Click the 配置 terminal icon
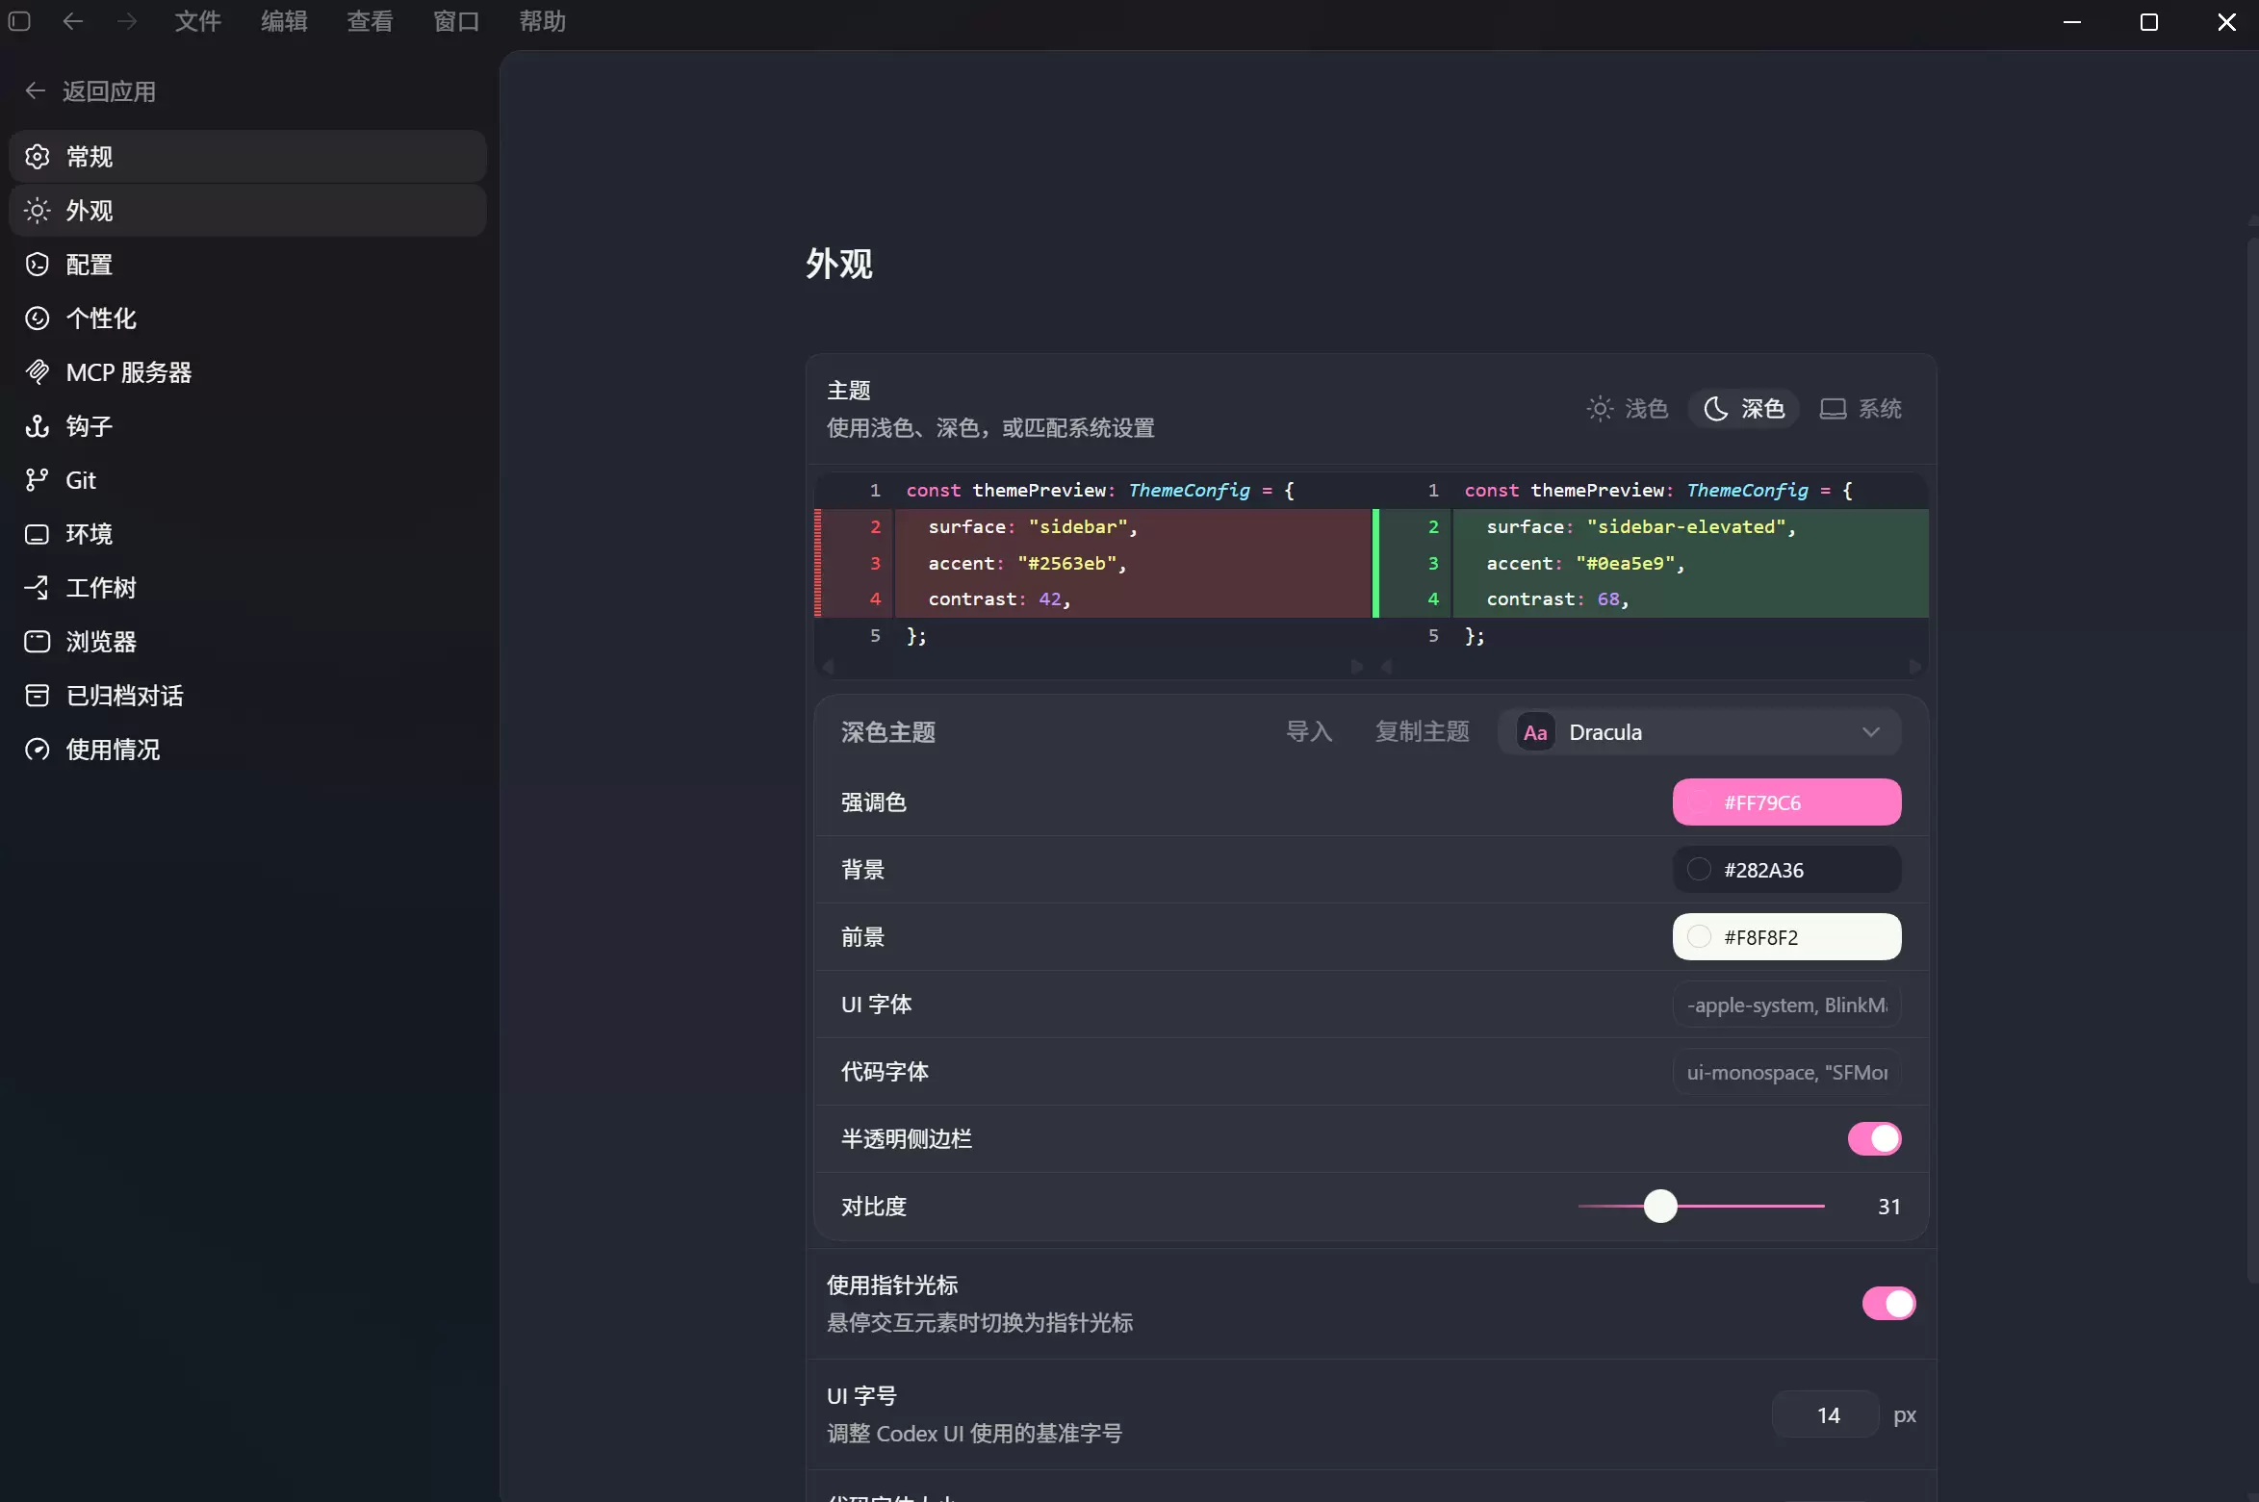Screen dimensions: 2259x1502 click(x=37, y=265)
